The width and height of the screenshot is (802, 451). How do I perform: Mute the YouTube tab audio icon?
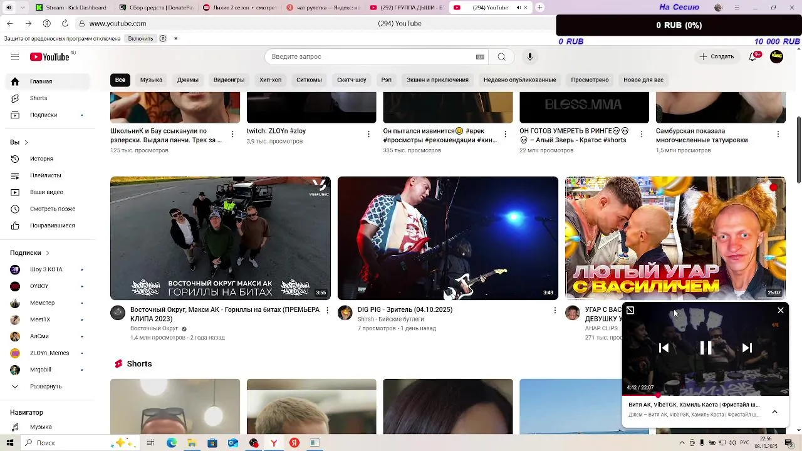pos(518,8)
